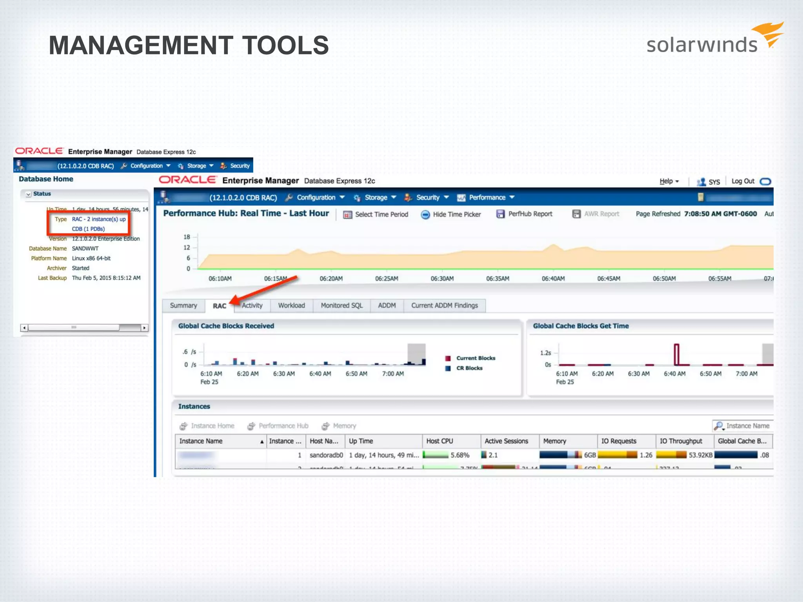Click the Security icon in Database Home

click(x=223, y=166)
